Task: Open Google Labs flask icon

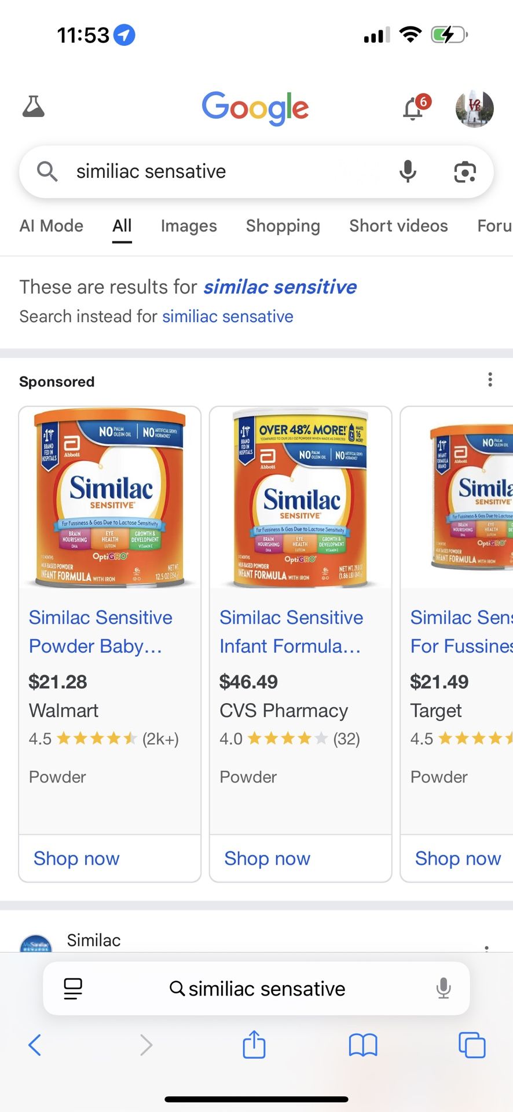Action: point(34,107)
